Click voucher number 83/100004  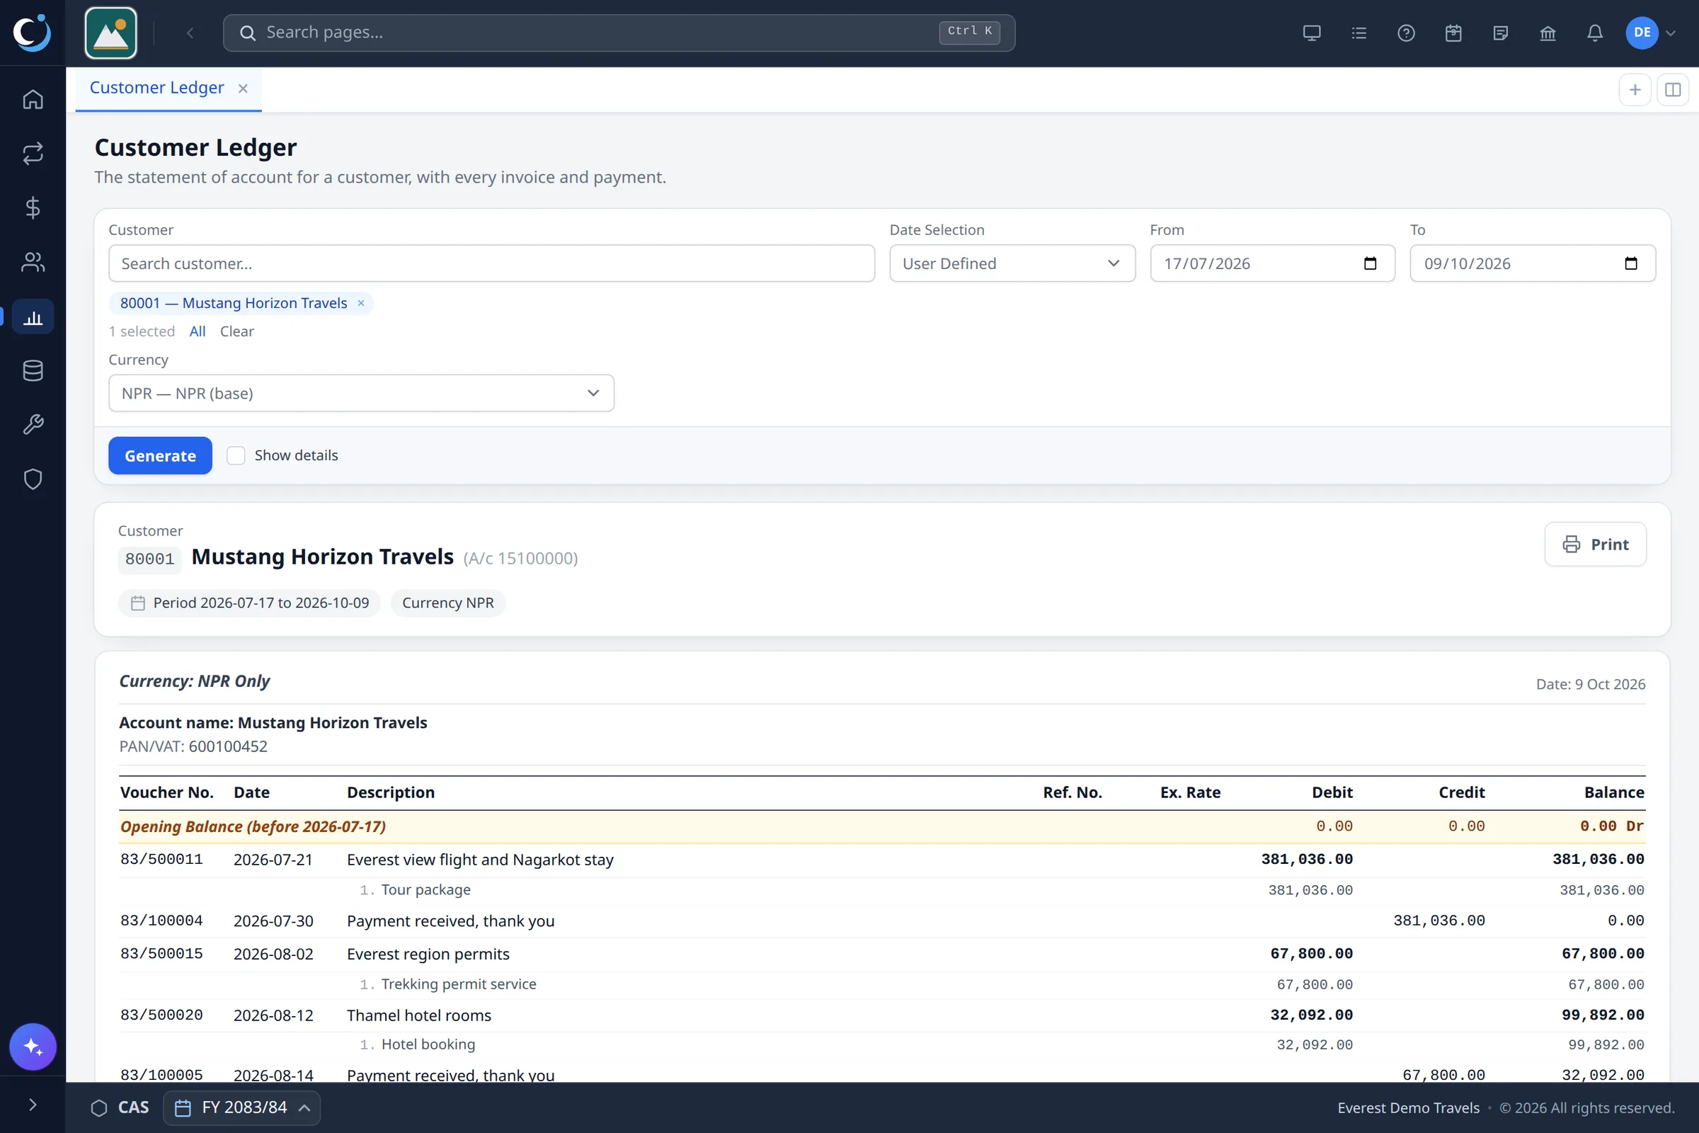161,920
